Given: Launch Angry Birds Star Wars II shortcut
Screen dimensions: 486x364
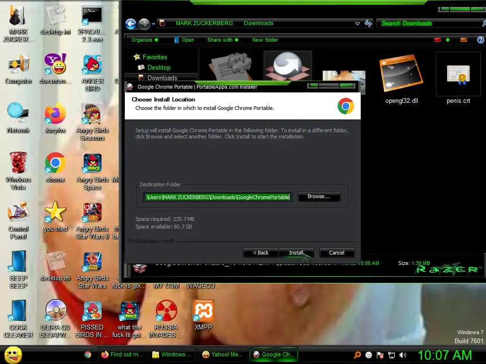Looking at the screenshot, I should click(x=92, y=220).
